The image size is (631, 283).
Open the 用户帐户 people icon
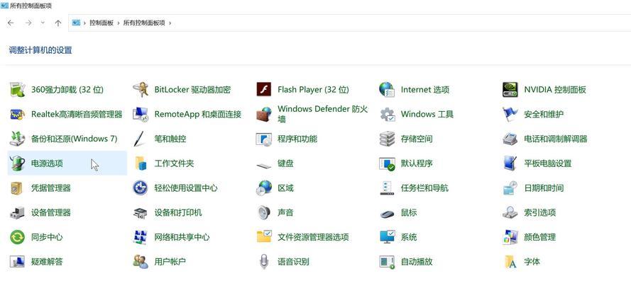141,261
